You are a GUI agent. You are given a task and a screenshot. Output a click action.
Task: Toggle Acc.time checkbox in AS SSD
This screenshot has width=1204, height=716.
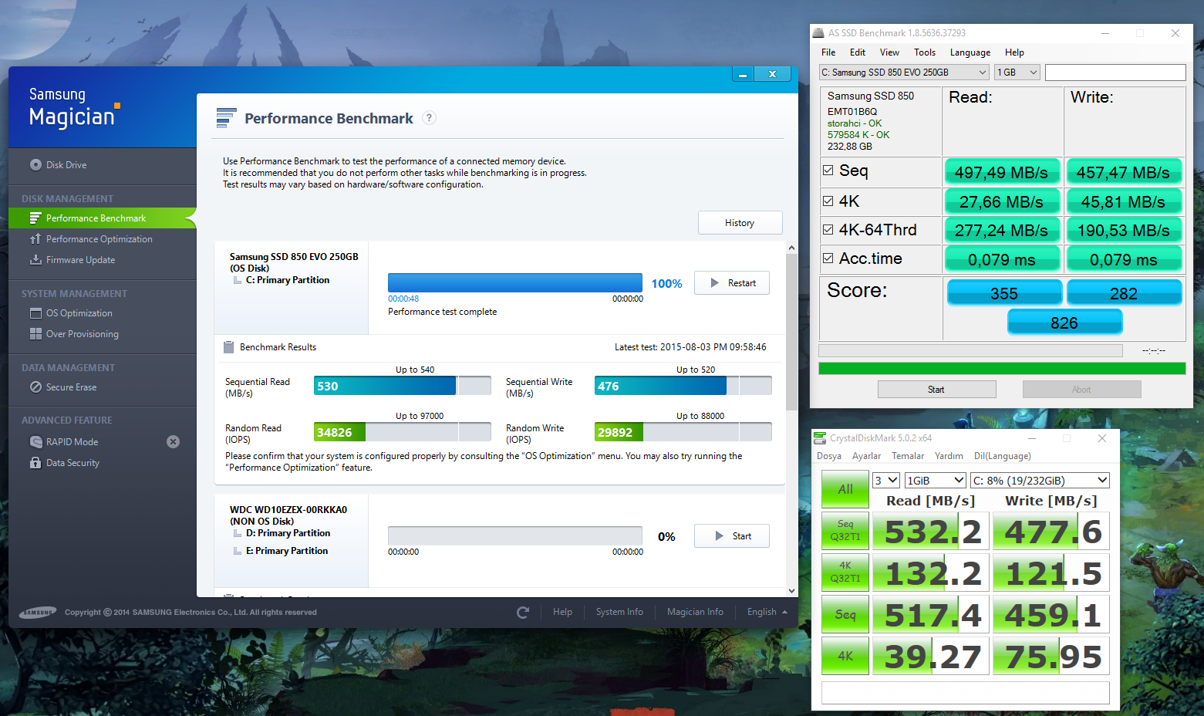click(x=828, y=258)
